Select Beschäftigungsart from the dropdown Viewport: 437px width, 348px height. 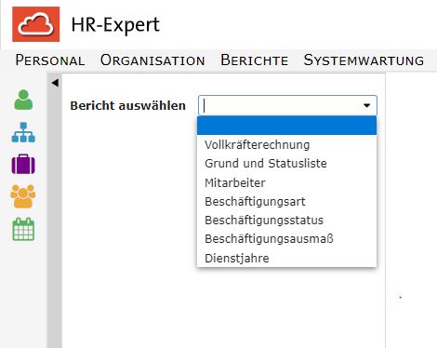286,202
